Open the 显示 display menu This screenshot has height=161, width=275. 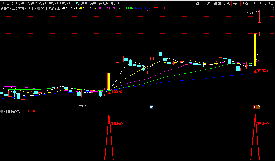[x=199, y=3]
